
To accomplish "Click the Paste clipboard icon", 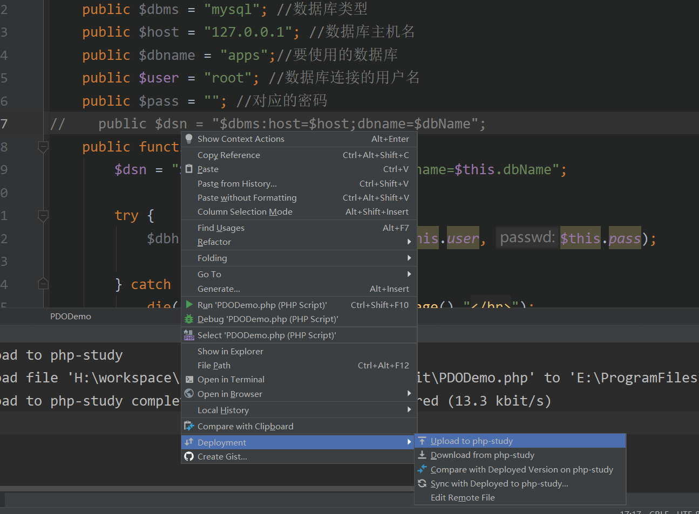I will coord(189,169).
